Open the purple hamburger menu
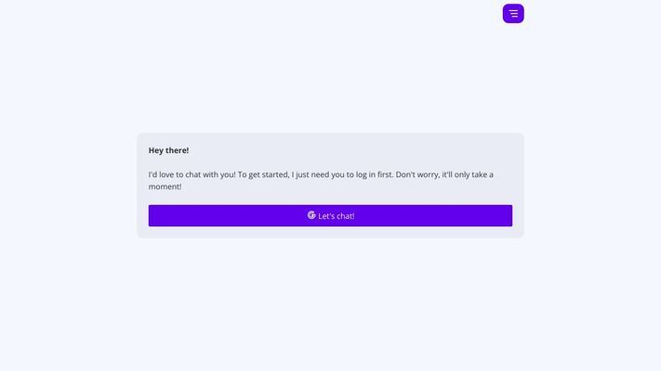This screenshot has height=371, width=661. [x=513, y=14]
